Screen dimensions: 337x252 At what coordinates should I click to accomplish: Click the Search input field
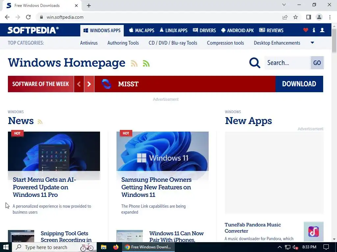pos(287,63)
